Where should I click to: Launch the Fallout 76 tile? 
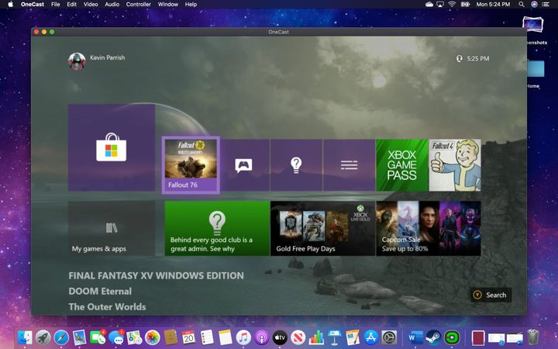(191, 165)
